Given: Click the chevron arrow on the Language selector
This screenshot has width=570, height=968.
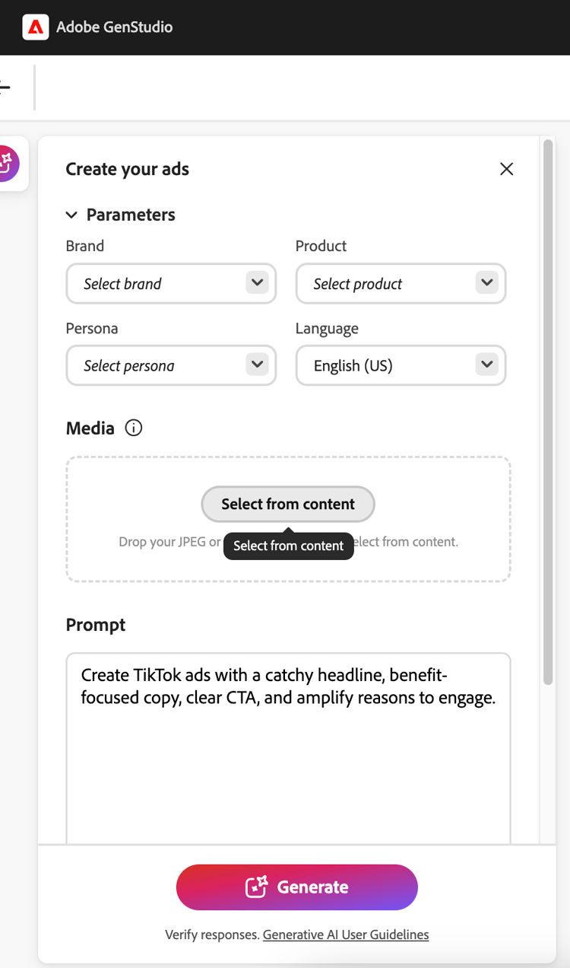Looking at the screenshot, I should pos(487,365).
